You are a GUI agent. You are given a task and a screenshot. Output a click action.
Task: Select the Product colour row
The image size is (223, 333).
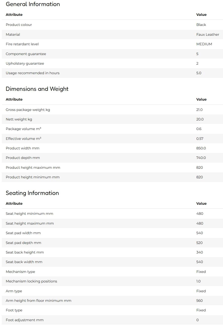click(x=112, y=25)
